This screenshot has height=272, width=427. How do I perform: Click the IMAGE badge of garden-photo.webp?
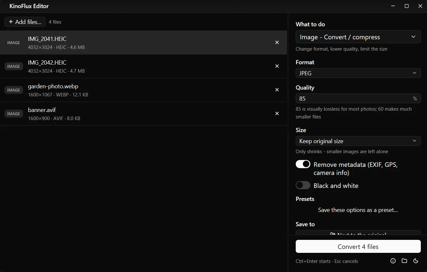(14, 90)
